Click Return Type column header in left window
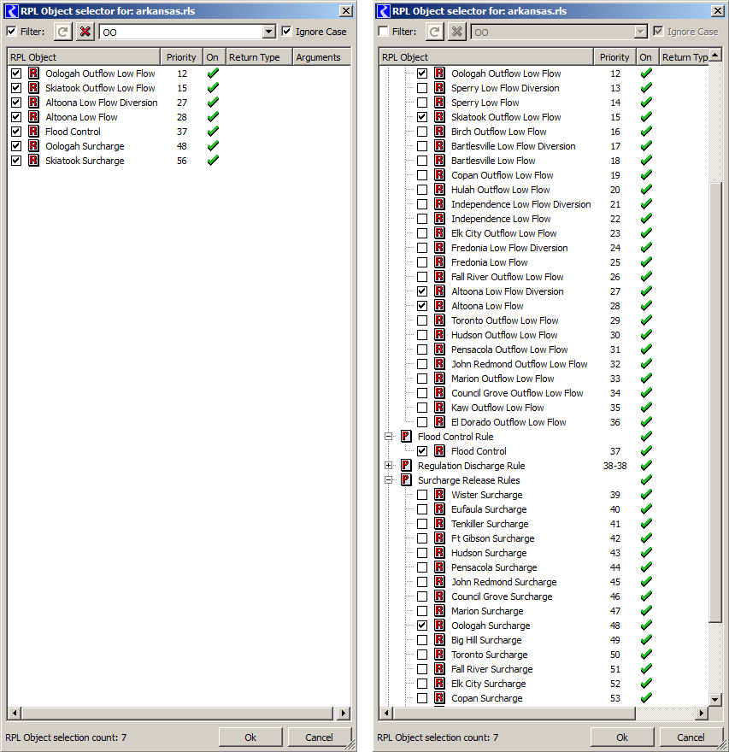This screenshot has width=729, height=752. (x=259, y=57)
